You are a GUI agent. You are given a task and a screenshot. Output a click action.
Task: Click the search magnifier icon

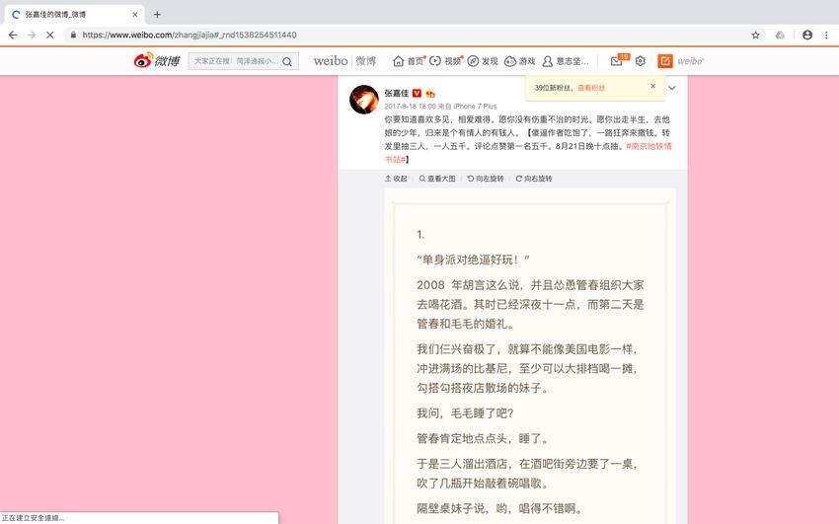(x=287, y=61)
